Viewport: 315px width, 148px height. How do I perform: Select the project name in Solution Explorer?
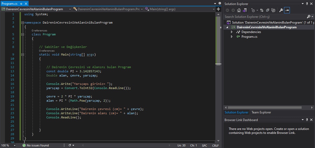[266, 27]
